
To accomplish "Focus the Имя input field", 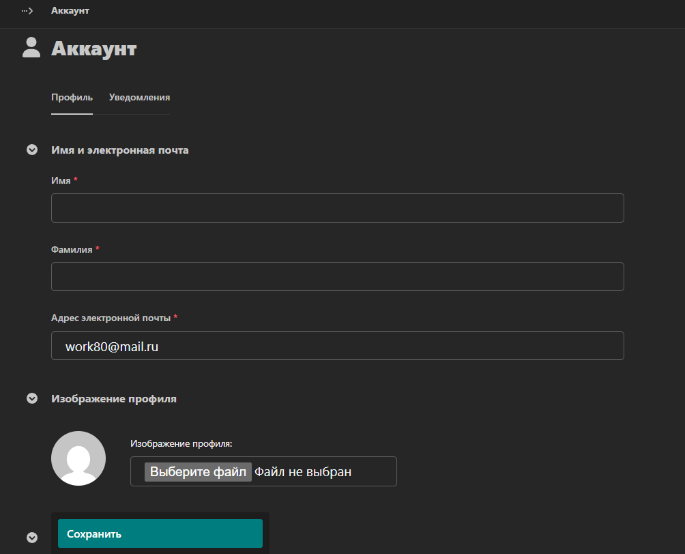I will (337, 208).
